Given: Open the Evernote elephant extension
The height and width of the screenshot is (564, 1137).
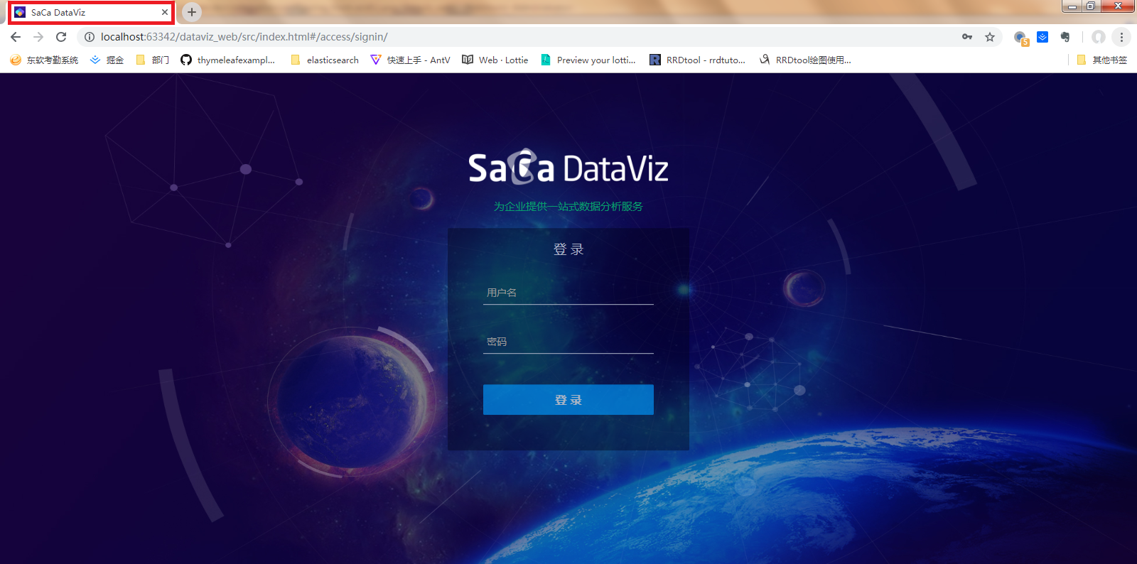Looking at the screenshot, I should (1065, 37).
